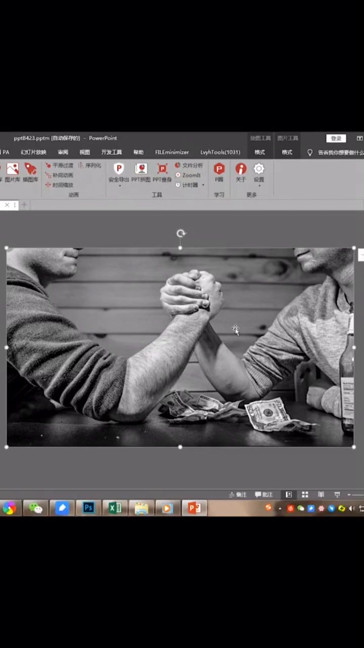Click the 文件分析 file analysis tool
364x648 pixels.
[x=189, y=166]
